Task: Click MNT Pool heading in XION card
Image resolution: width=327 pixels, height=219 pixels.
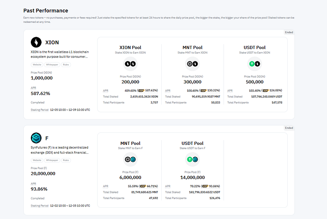Action: [192, 48]
